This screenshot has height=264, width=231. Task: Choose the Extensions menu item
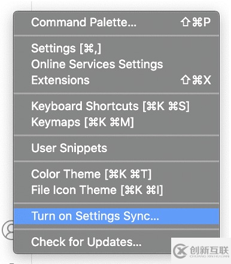pos(117,80)
